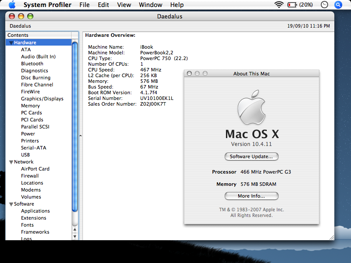Image resolution: width=351 pixels, height=263 pixels.
Task: Click the Boot ROM Version 4.1.7f4
Action: click(149, 92)
